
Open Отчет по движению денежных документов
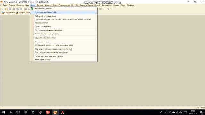click(64, 52)
